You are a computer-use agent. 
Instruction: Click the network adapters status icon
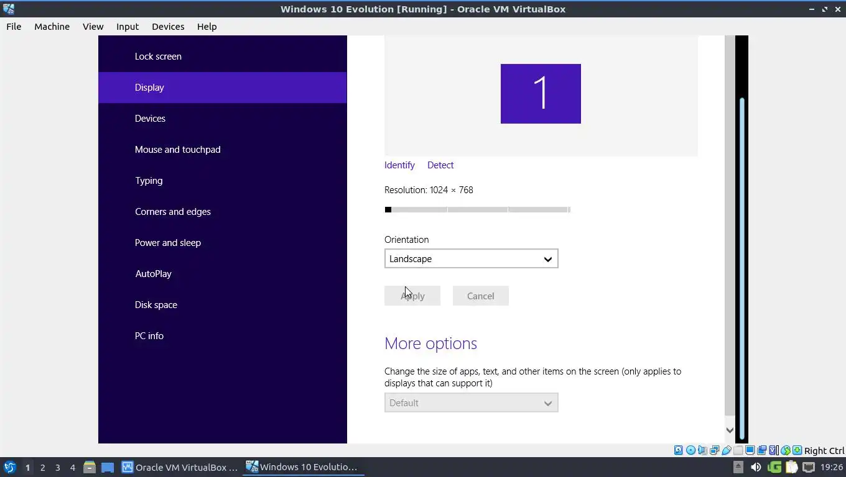point(714,450)
